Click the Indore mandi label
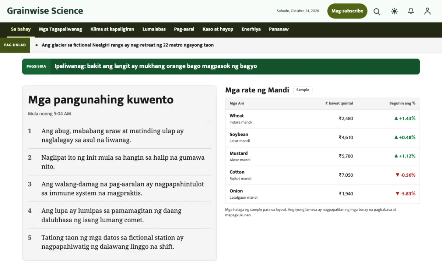 (x=241, y=122)
